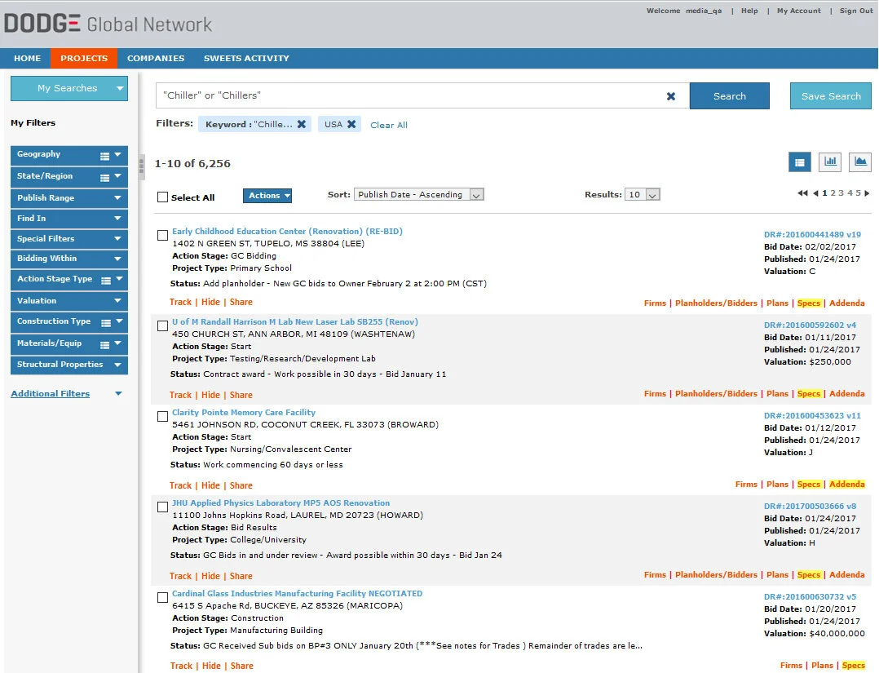Click the filter panel collapse handle
879x673 pixels.
click(141, 166)
